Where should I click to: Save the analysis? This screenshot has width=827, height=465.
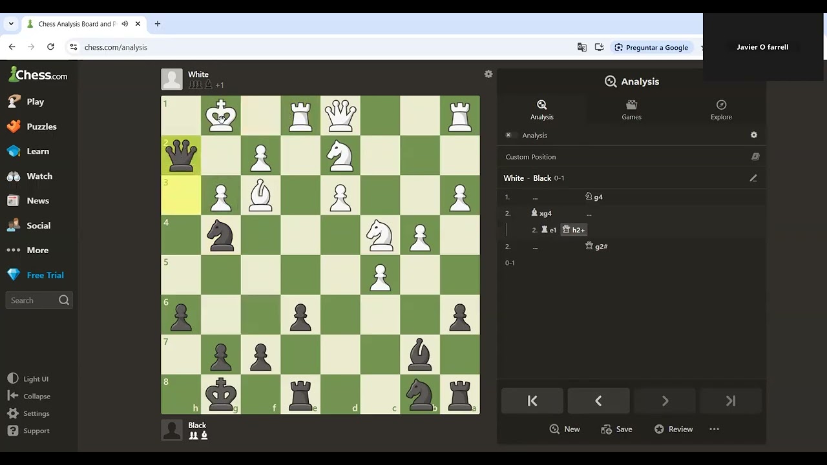616,429
